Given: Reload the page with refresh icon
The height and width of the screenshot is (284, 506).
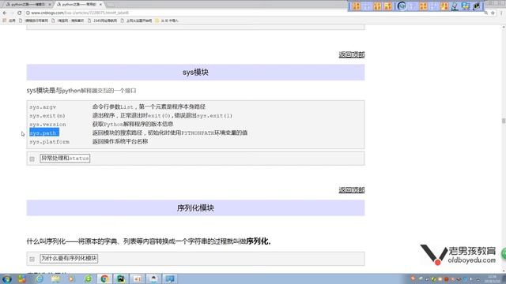Looking at the screenshot, I should (x=19, y=13).
